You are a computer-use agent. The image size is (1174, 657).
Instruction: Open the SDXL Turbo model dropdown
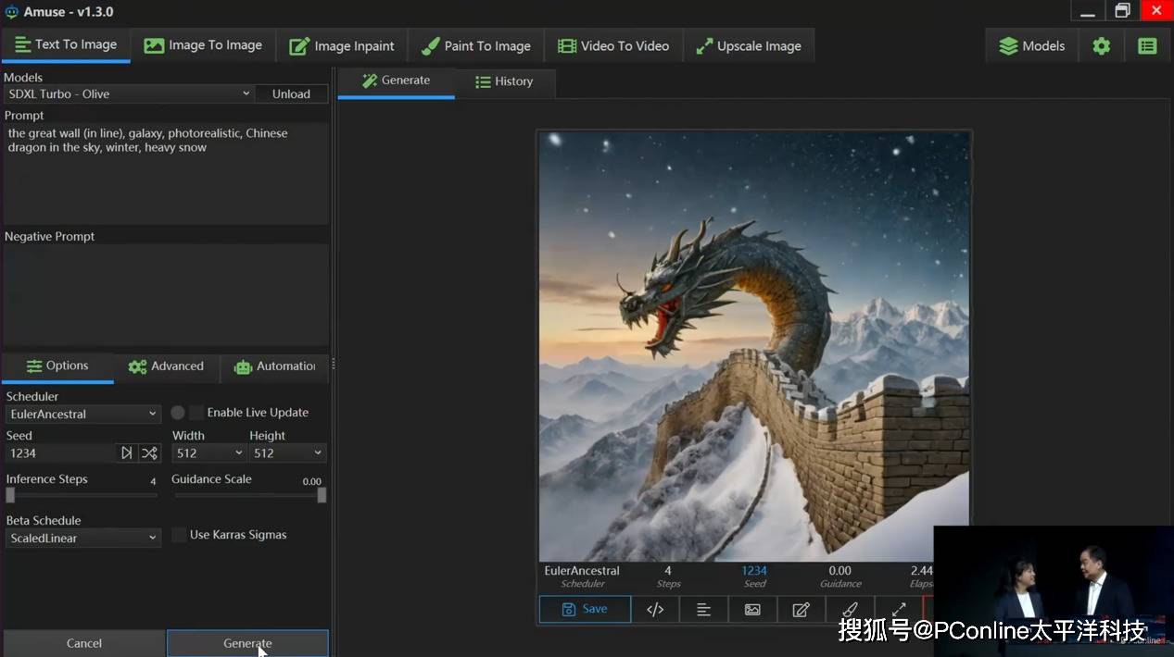pyautogui.click(x=128, y=93)
